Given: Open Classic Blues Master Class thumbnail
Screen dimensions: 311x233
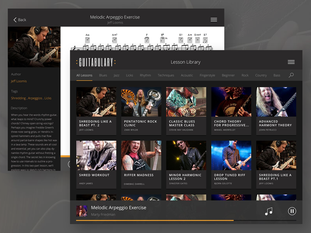Looking at the screenshot, I should coord(186,102).
